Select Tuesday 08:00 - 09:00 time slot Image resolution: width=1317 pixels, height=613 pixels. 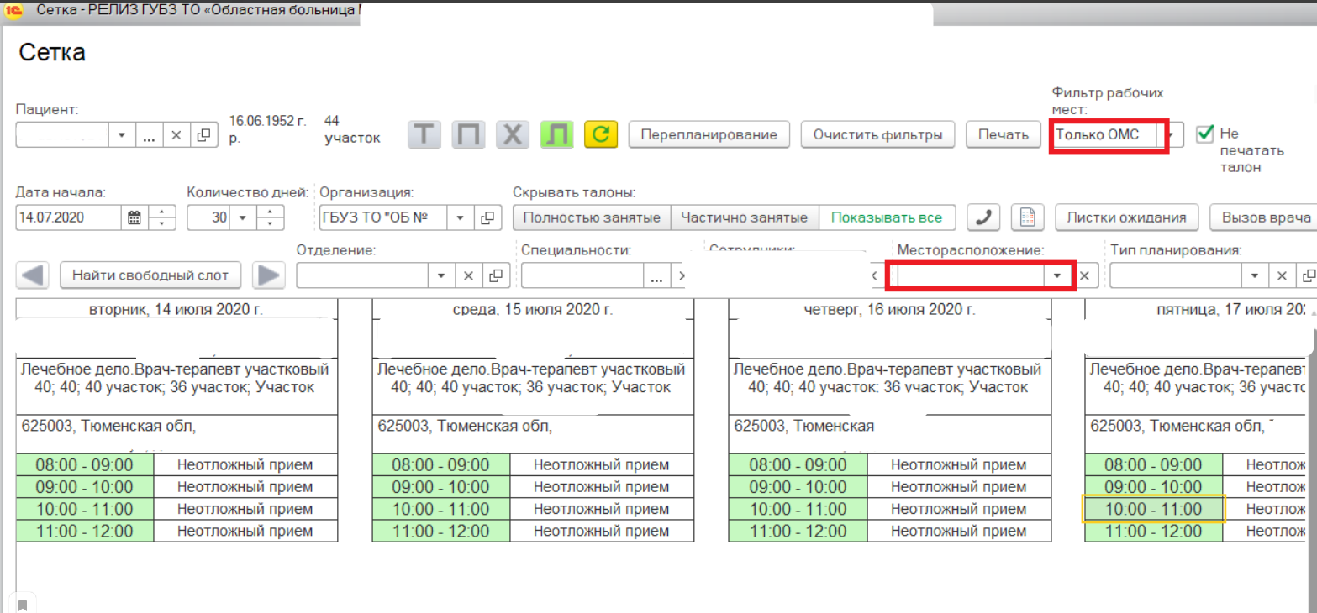85,465
